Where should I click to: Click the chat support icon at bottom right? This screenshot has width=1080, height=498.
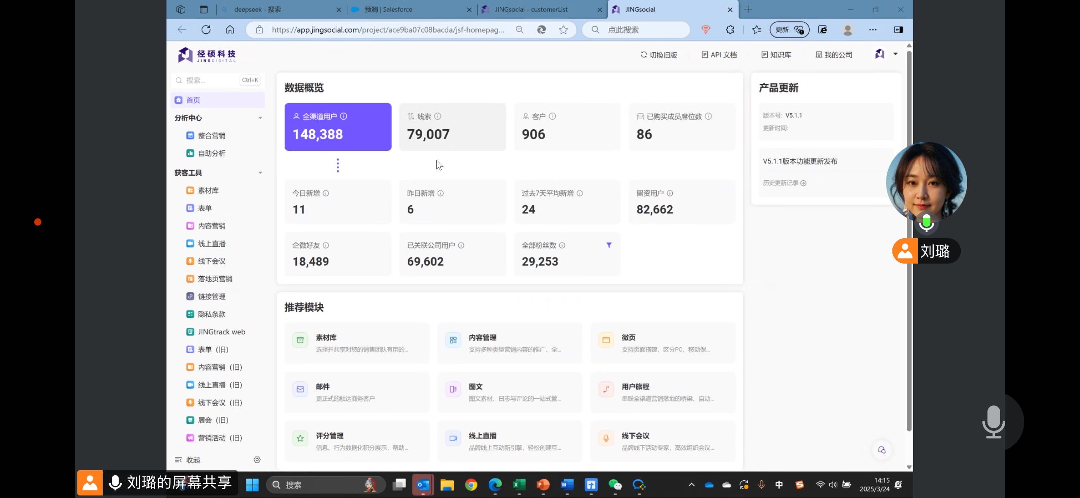coord(881,450)
